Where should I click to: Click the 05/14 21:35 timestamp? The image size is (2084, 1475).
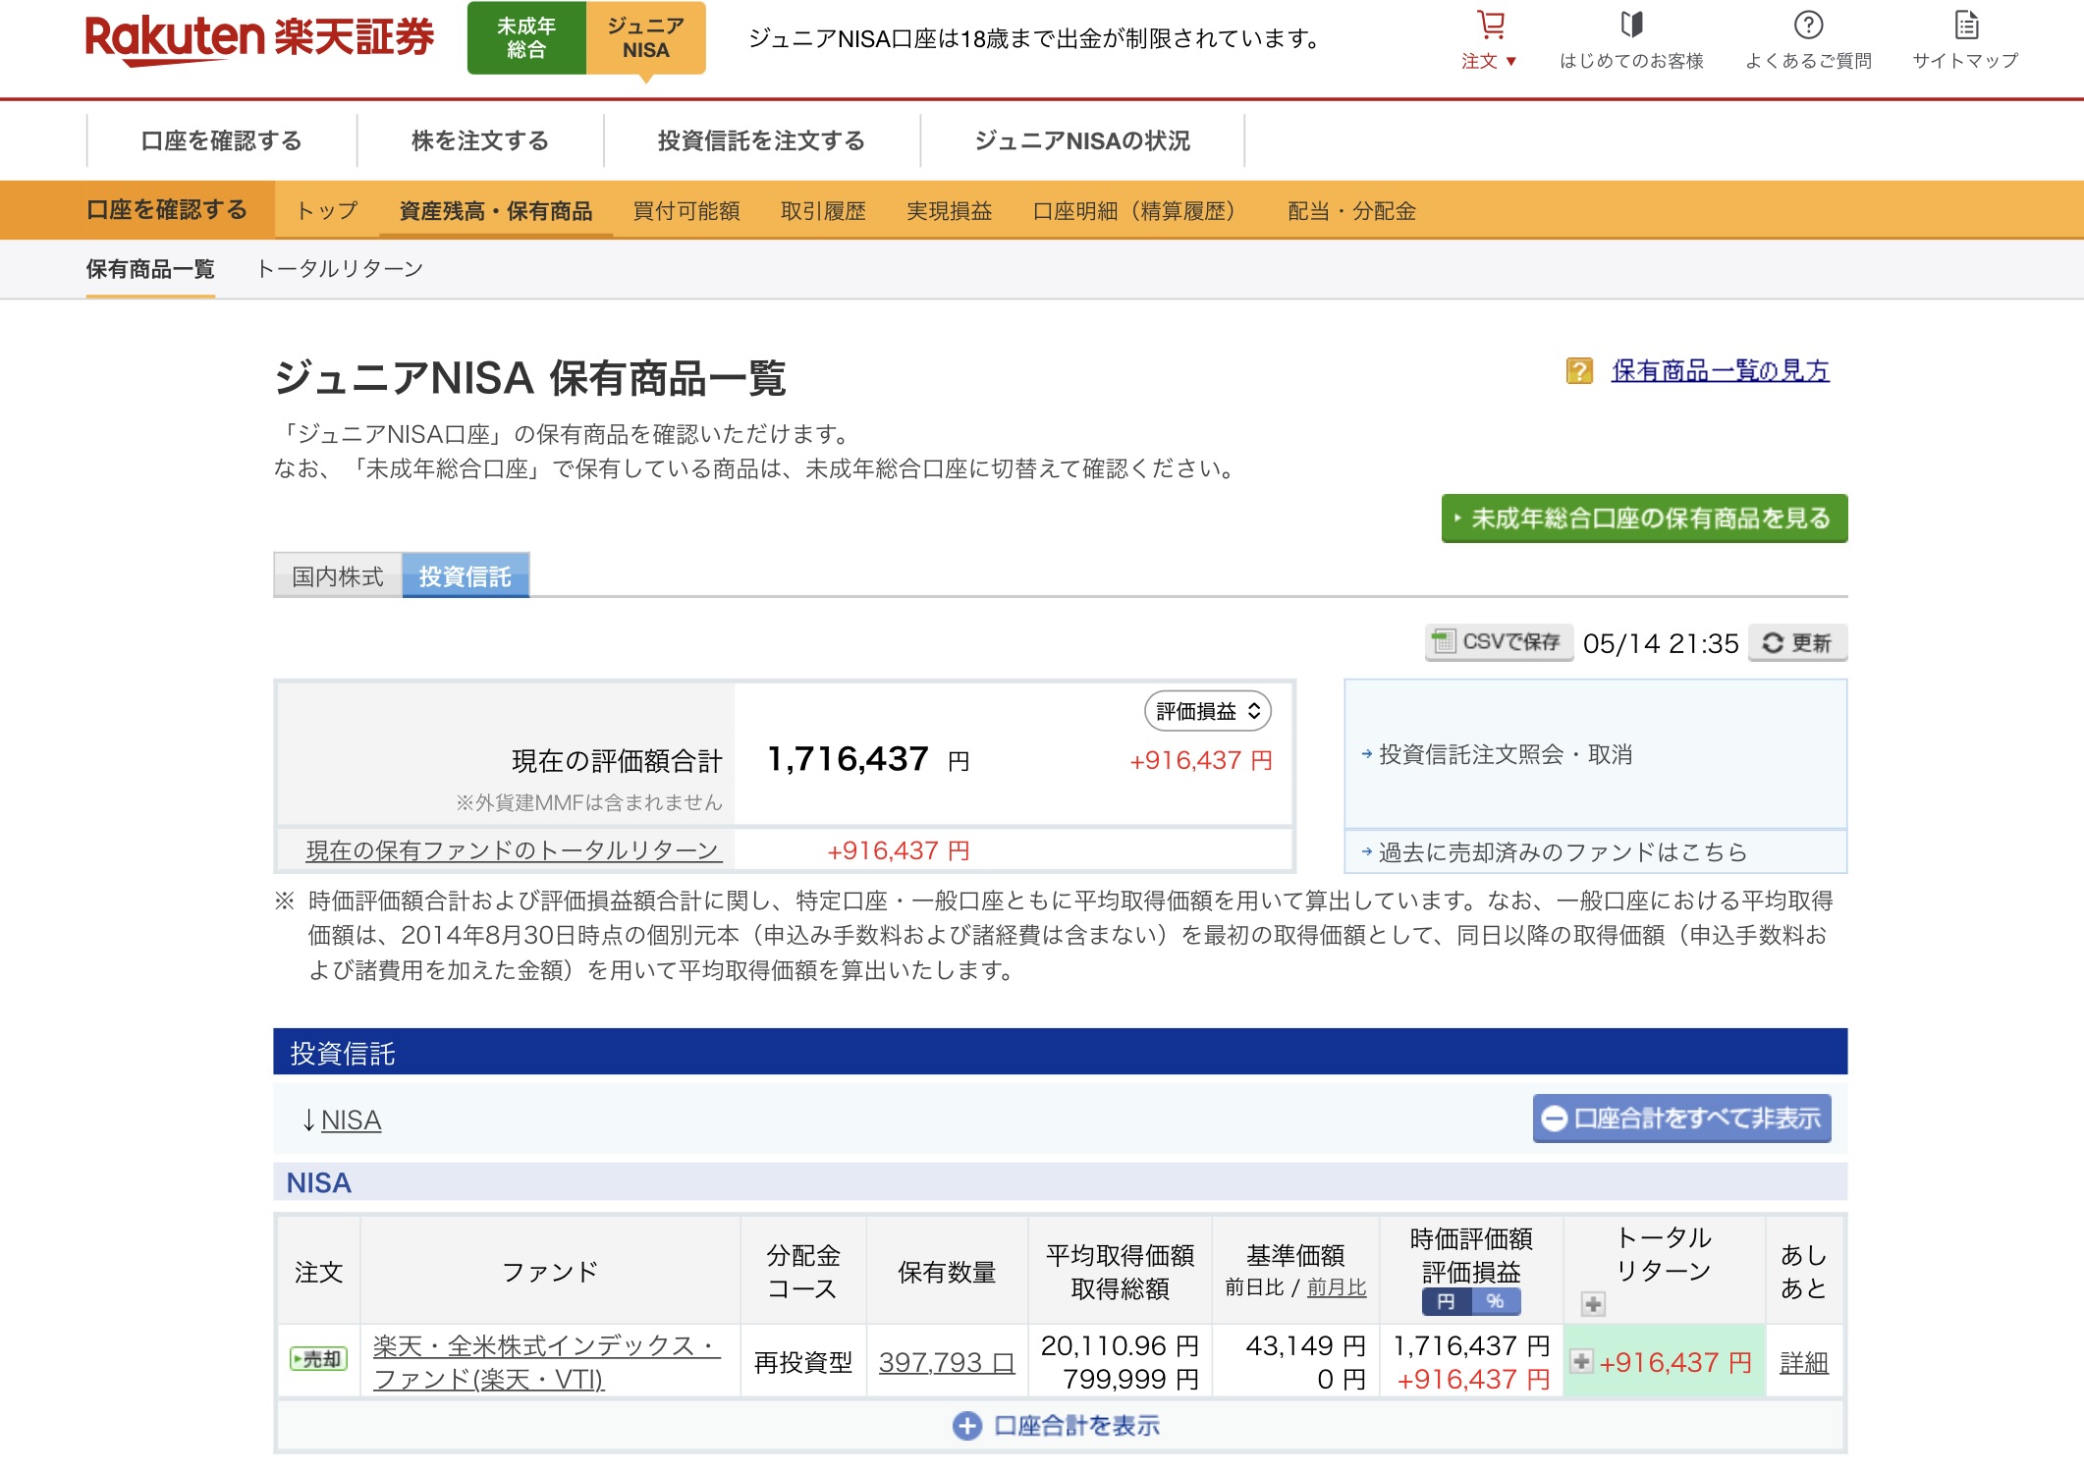[1661, 643]
